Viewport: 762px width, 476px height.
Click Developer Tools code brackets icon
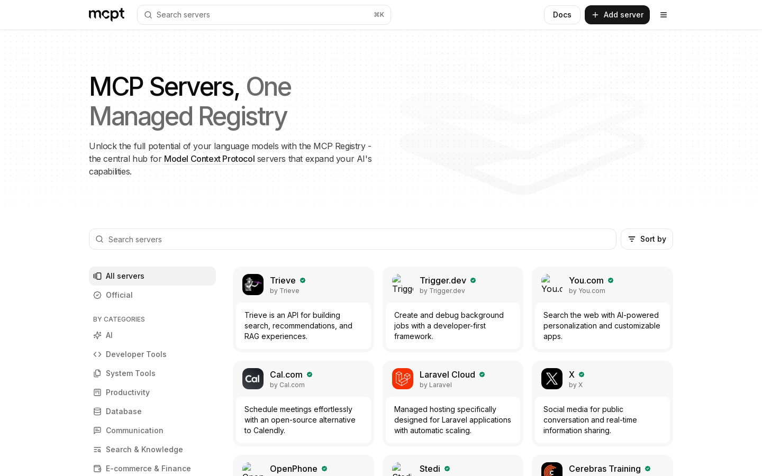97,354
